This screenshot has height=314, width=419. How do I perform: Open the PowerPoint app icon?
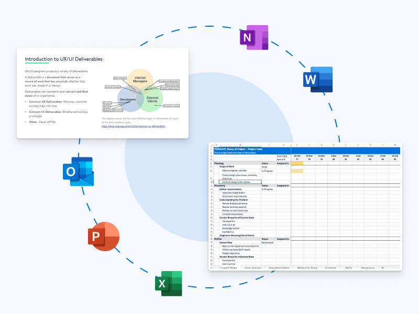104,237
